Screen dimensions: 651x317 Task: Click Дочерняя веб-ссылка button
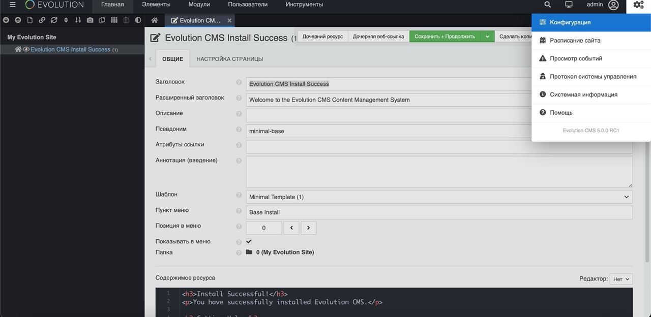[378, 37]
